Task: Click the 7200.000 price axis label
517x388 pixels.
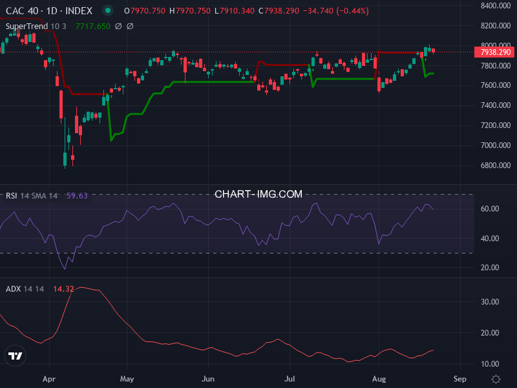Action: click(x=496, y=125)
